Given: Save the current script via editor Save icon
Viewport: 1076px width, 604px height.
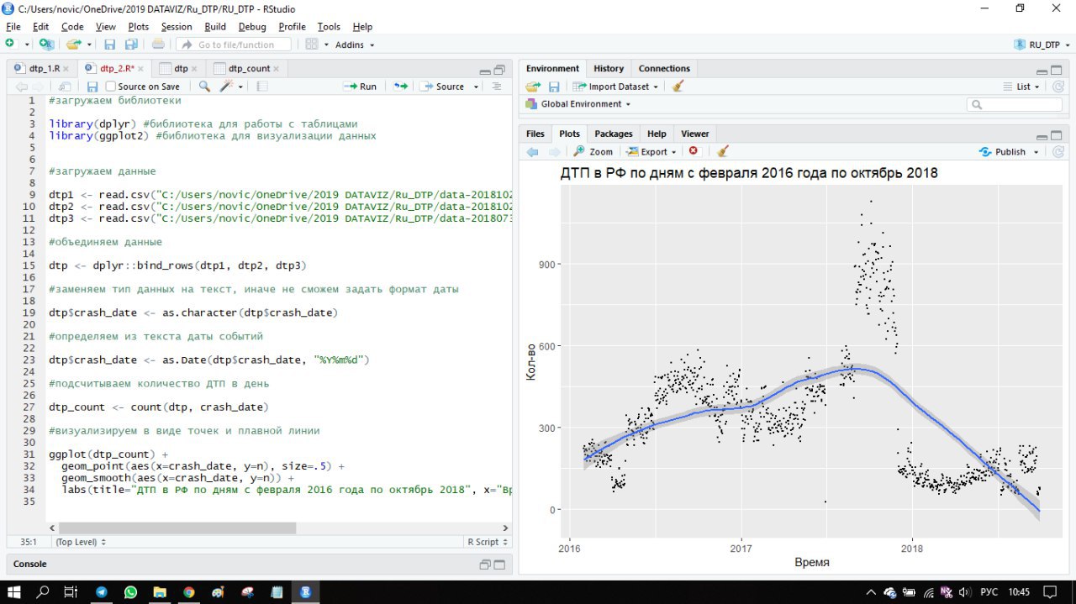Looking at the screenshot, I should pos(92,87).
